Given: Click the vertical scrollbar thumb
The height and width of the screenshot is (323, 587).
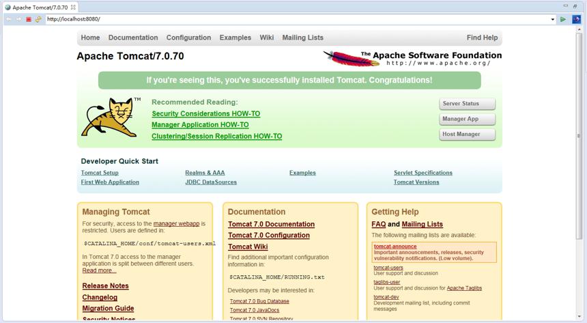Looking at the screenshot, I should click(579, 136).
